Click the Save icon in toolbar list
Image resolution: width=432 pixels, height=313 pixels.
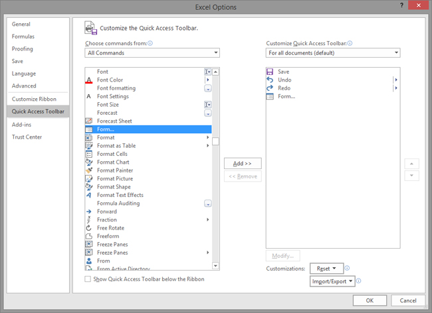pyautogui.click(x=270, y=72)
